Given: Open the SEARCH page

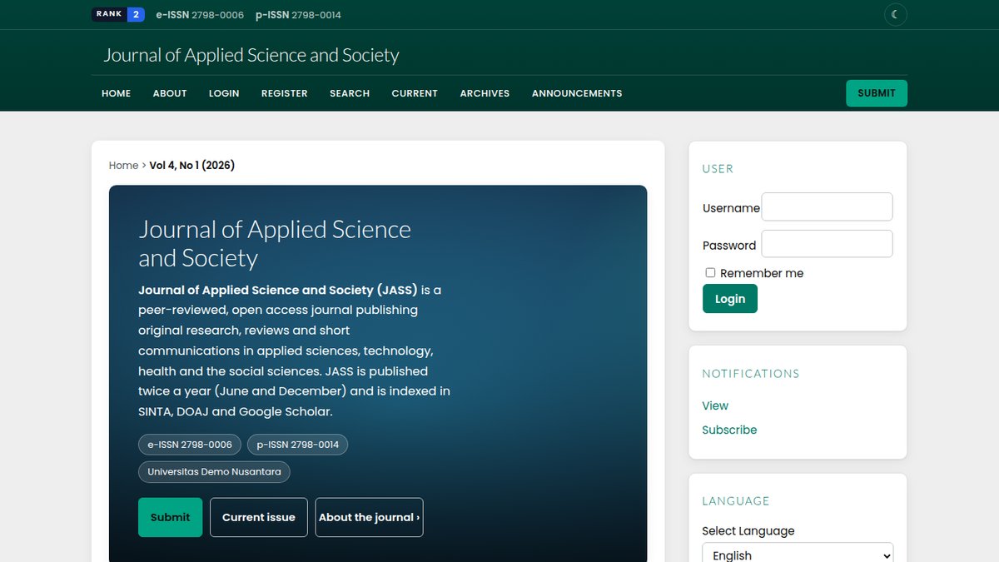Looking at the screenshot, I should click(350, 93).
